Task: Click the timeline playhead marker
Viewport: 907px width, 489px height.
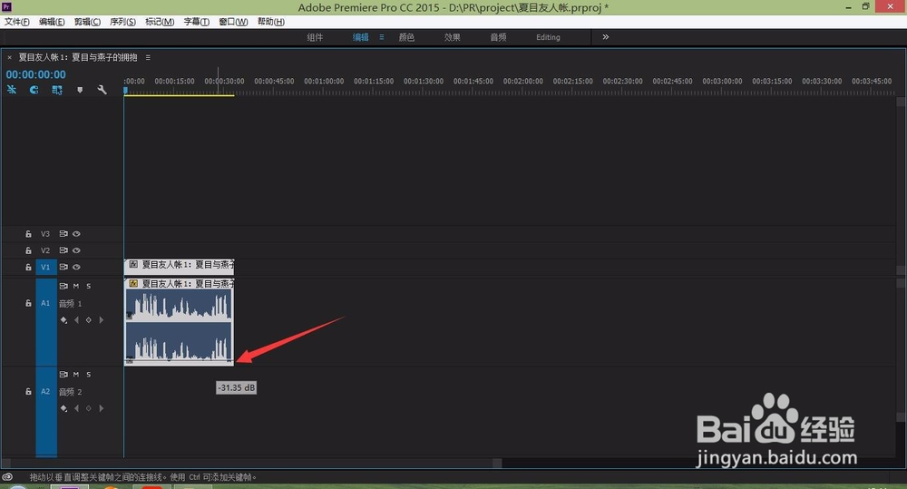Action: 125,90
